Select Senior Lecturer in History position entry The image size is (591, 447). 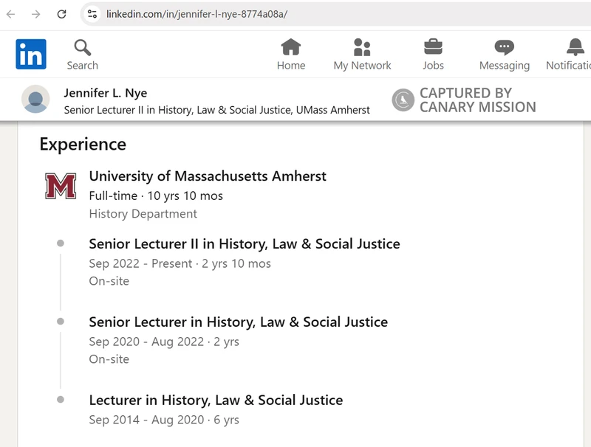(x=238, y=322)
